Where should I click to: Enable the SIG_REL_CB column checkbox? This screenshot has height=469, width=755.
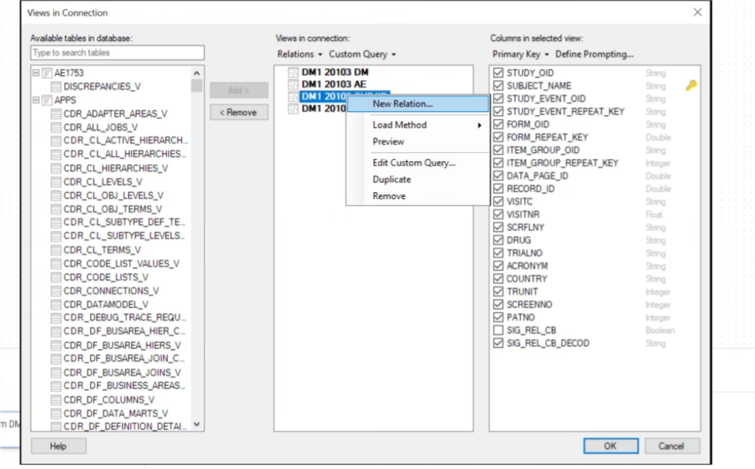499,330
